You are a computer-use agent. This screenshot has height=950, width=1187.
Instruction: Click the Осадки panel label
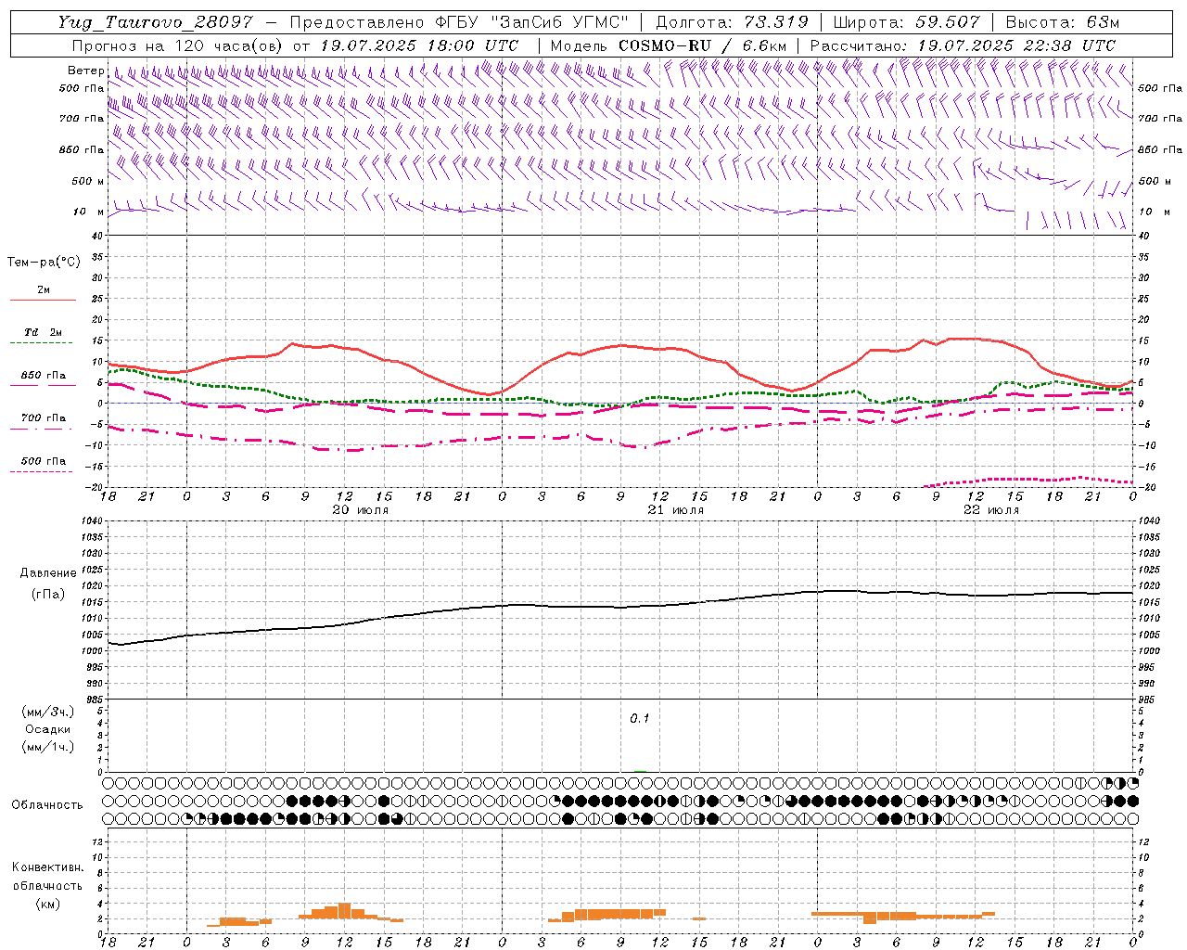tap(48, 729)
